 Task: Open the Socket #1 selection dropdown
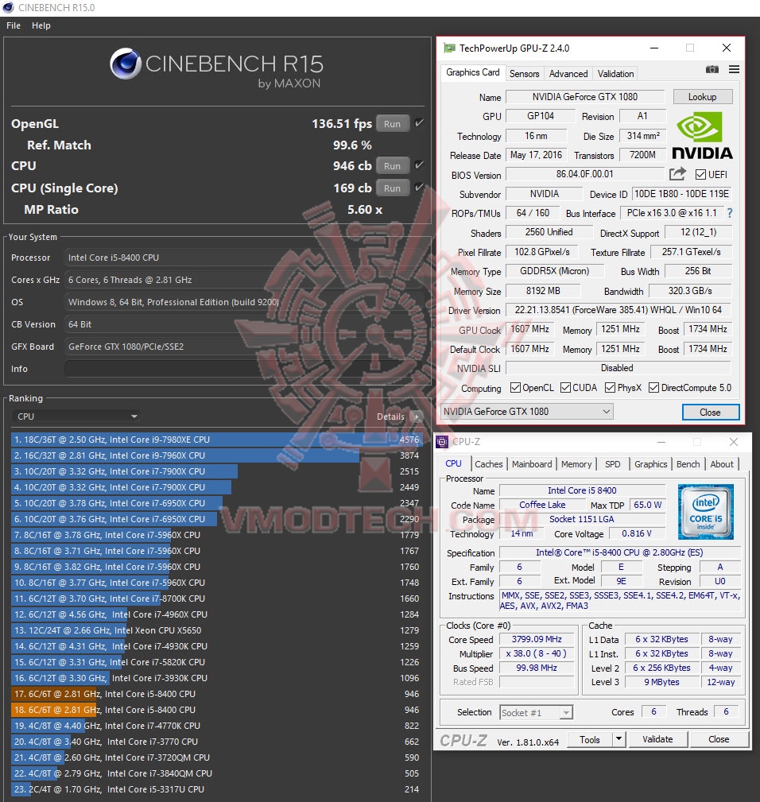[x=536, y=712]
